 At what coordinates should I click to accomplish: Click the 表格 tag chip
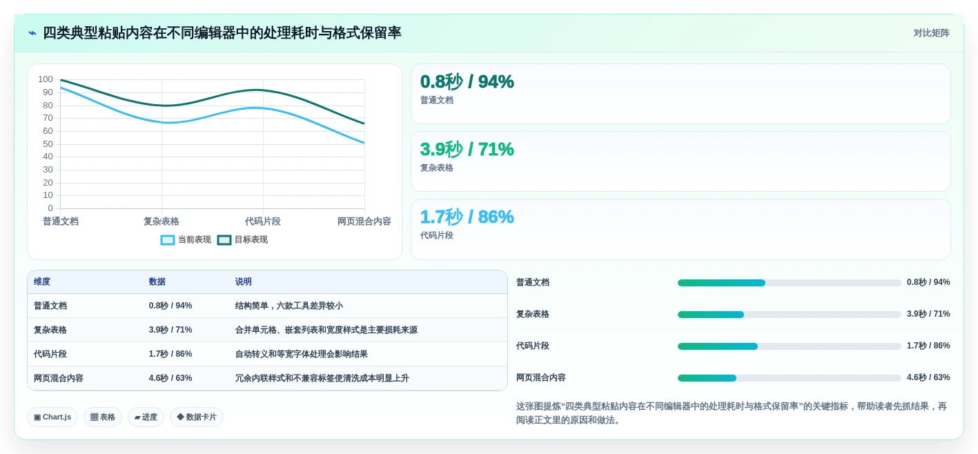pyautogui.click(x=103, y=417)
